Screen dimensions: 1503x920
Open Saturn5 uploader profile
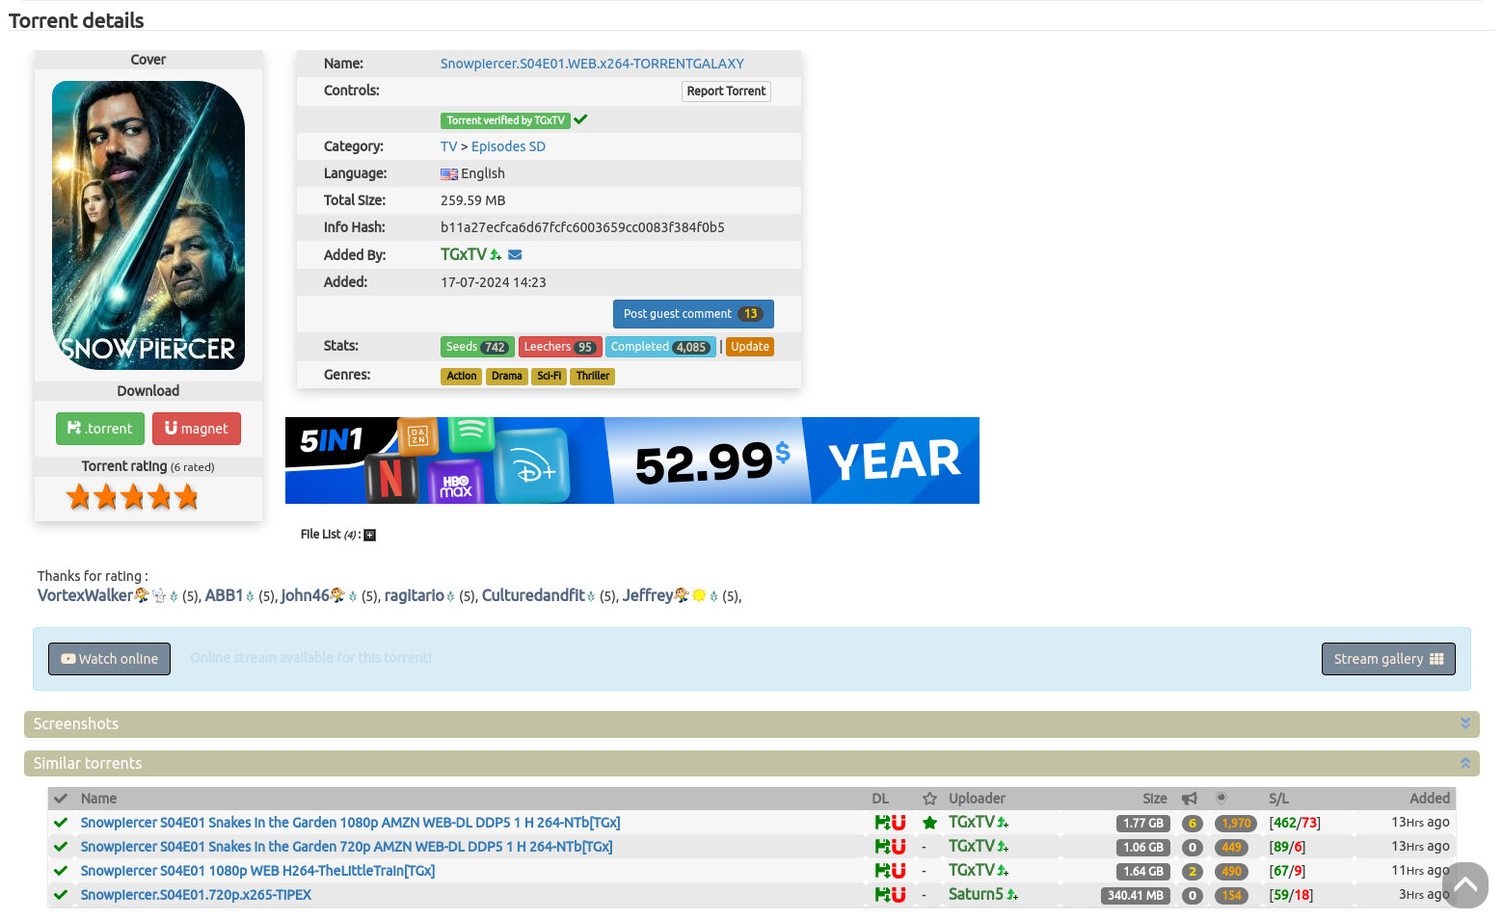click(976, 895)
